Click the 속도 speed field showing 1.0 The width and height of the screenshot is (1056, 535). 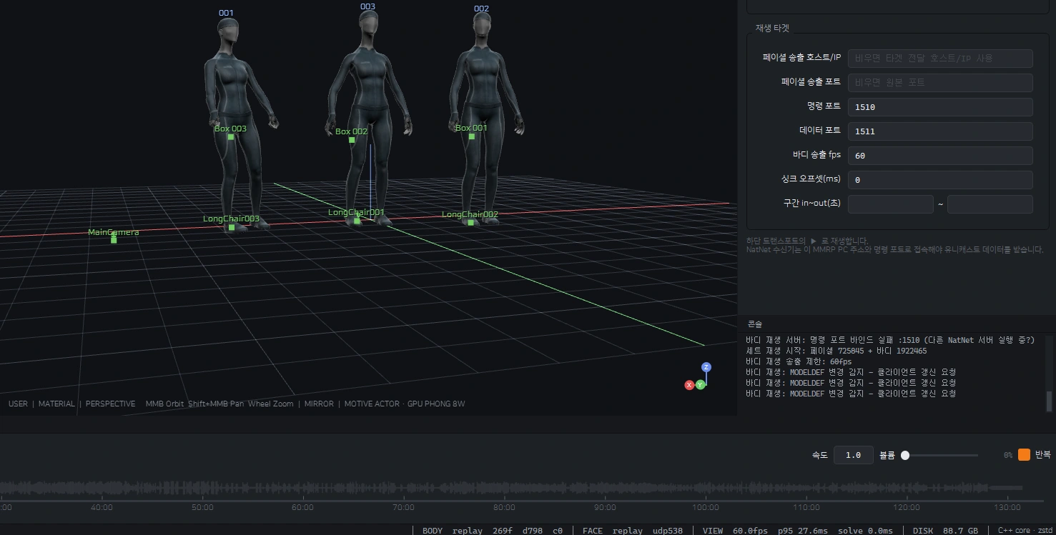click(853, 455)
